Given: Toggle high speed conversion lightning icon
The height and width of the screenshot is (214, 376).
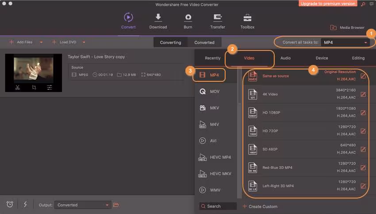Looking at the screenshot, I should 25,204.
